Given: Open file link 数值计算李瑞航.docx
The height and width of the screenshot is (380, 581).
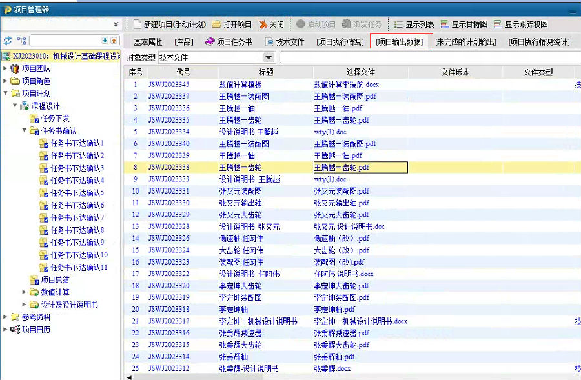Looking at the screenshot, I should coord(344,85).
